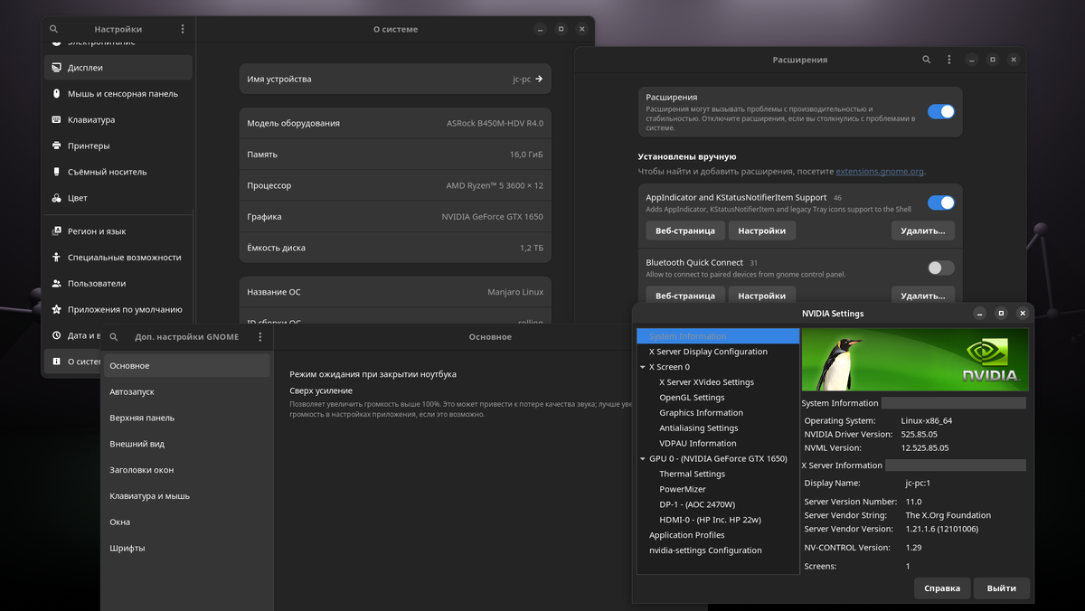Click the accessibility icon beside Специальные возможности
The height and width of the screenshot is (611, 1085).
point(57,258)
